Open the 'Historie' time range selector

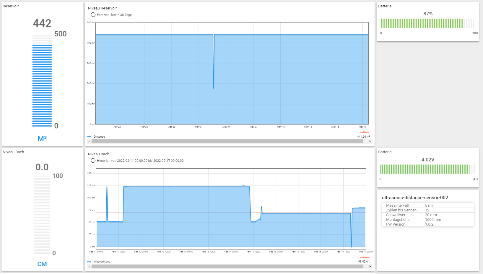coord(140,161)
